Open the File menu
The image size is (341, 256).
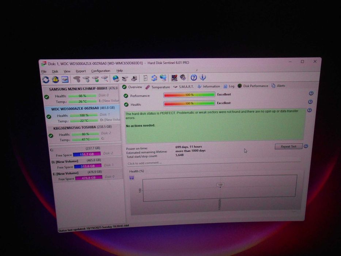coord(44,71)
